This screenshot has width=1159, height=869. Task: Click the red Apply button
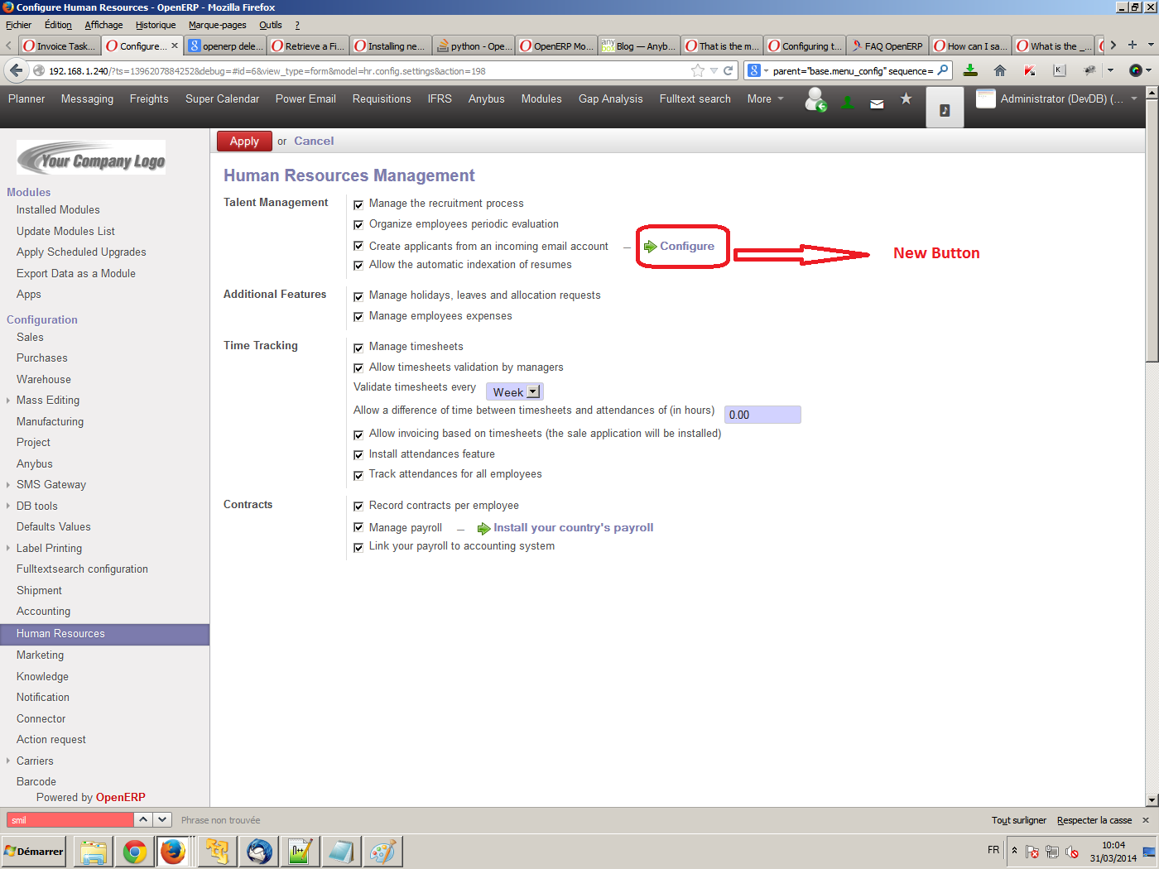pos(244,142)
